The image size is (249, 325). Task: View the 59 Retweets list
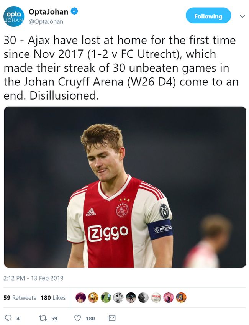tap(20, 298)
